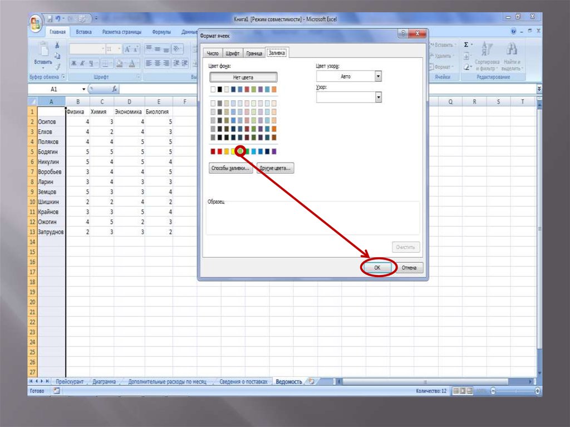Save the workbook from quick access toolbar
Screen dimensions: 570x427
tap(50, 18)
